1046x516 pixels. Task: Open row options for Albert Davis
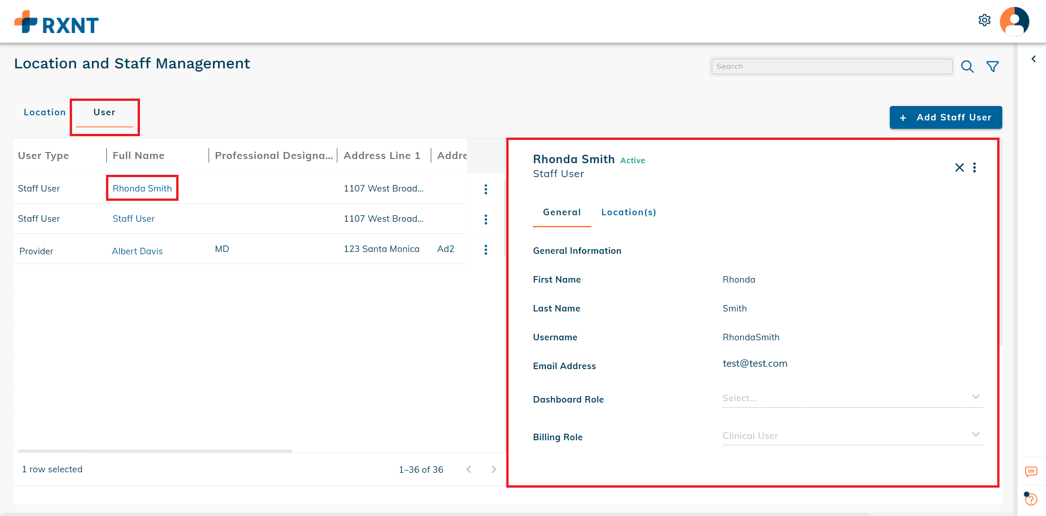coord(486,250)
